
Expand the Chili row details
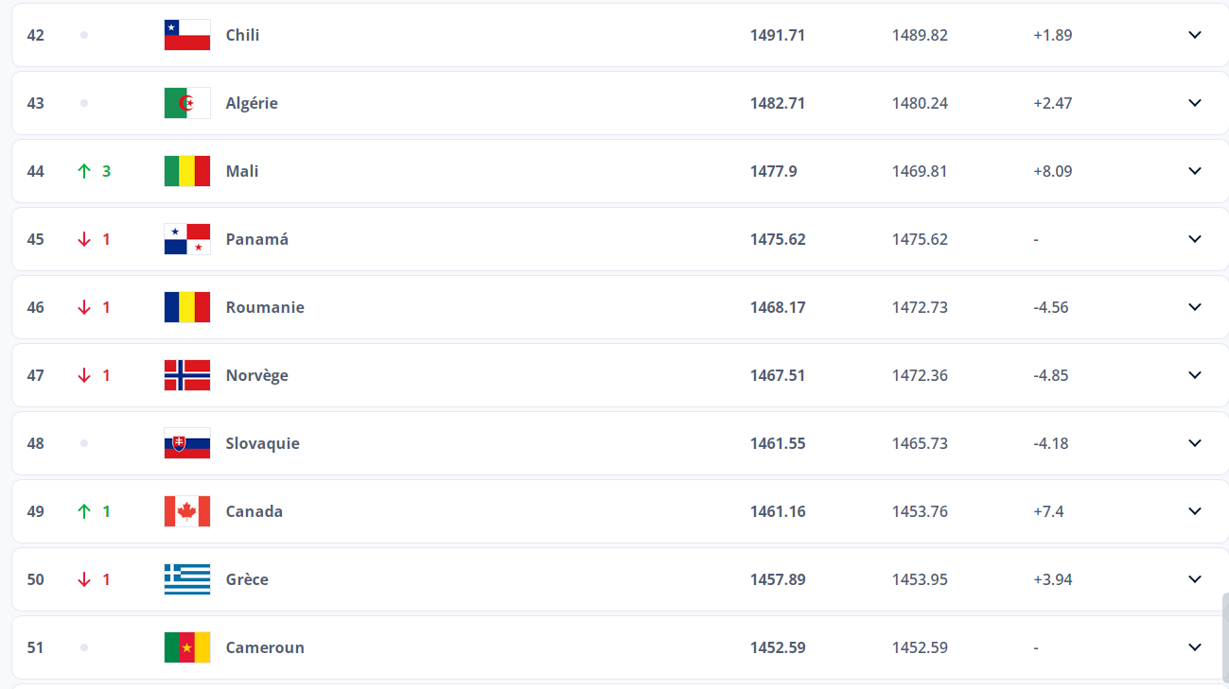[x=1195, y=35]
